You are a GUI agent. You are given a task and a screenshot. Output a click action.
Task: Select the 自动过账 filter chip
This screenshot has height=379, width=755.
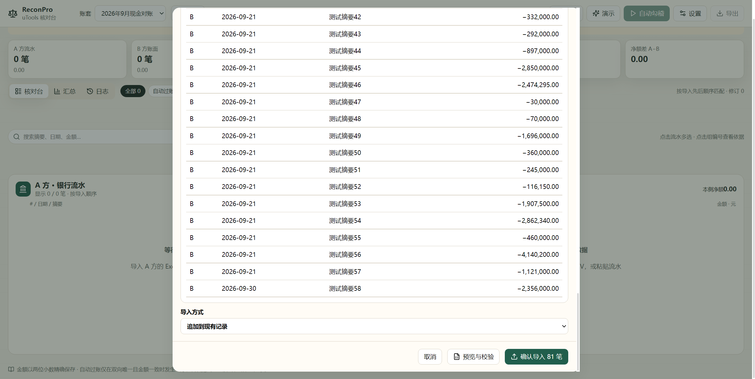coord(161,91)
